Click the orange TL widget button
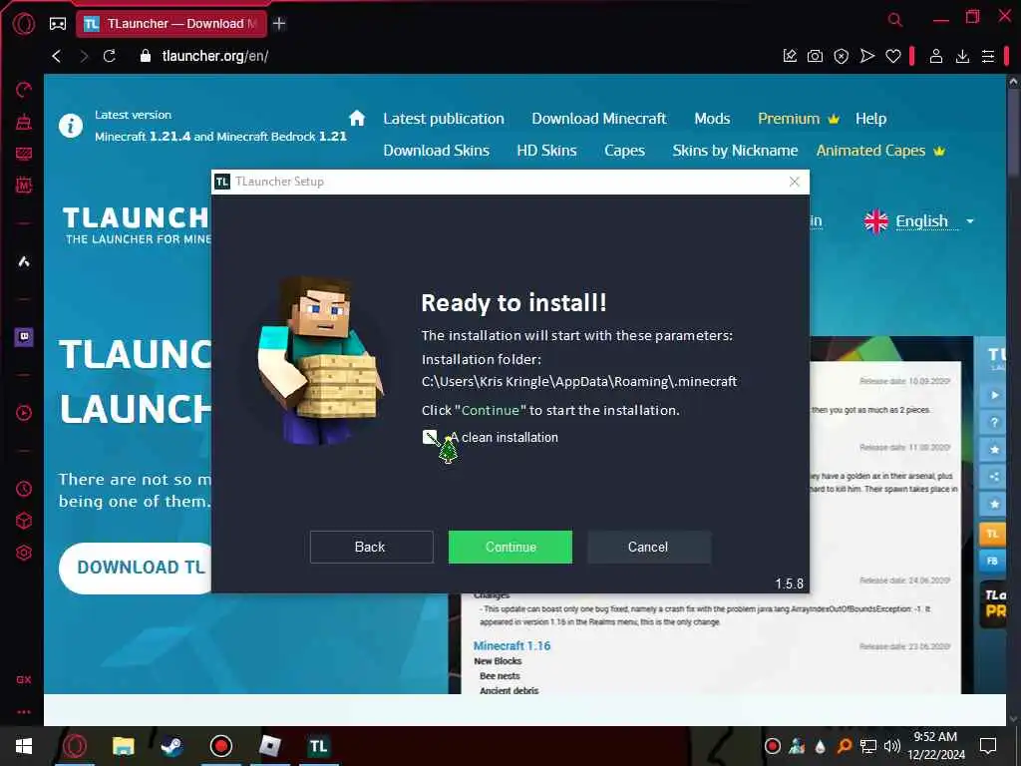 pyautogui.click(x=993, y=534)
